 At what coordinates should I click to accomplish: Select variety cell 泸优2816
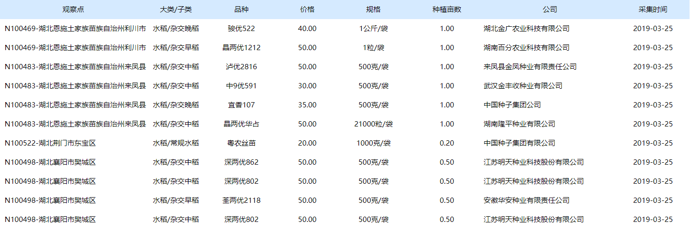pyautogui.click(x=241, y=67)
